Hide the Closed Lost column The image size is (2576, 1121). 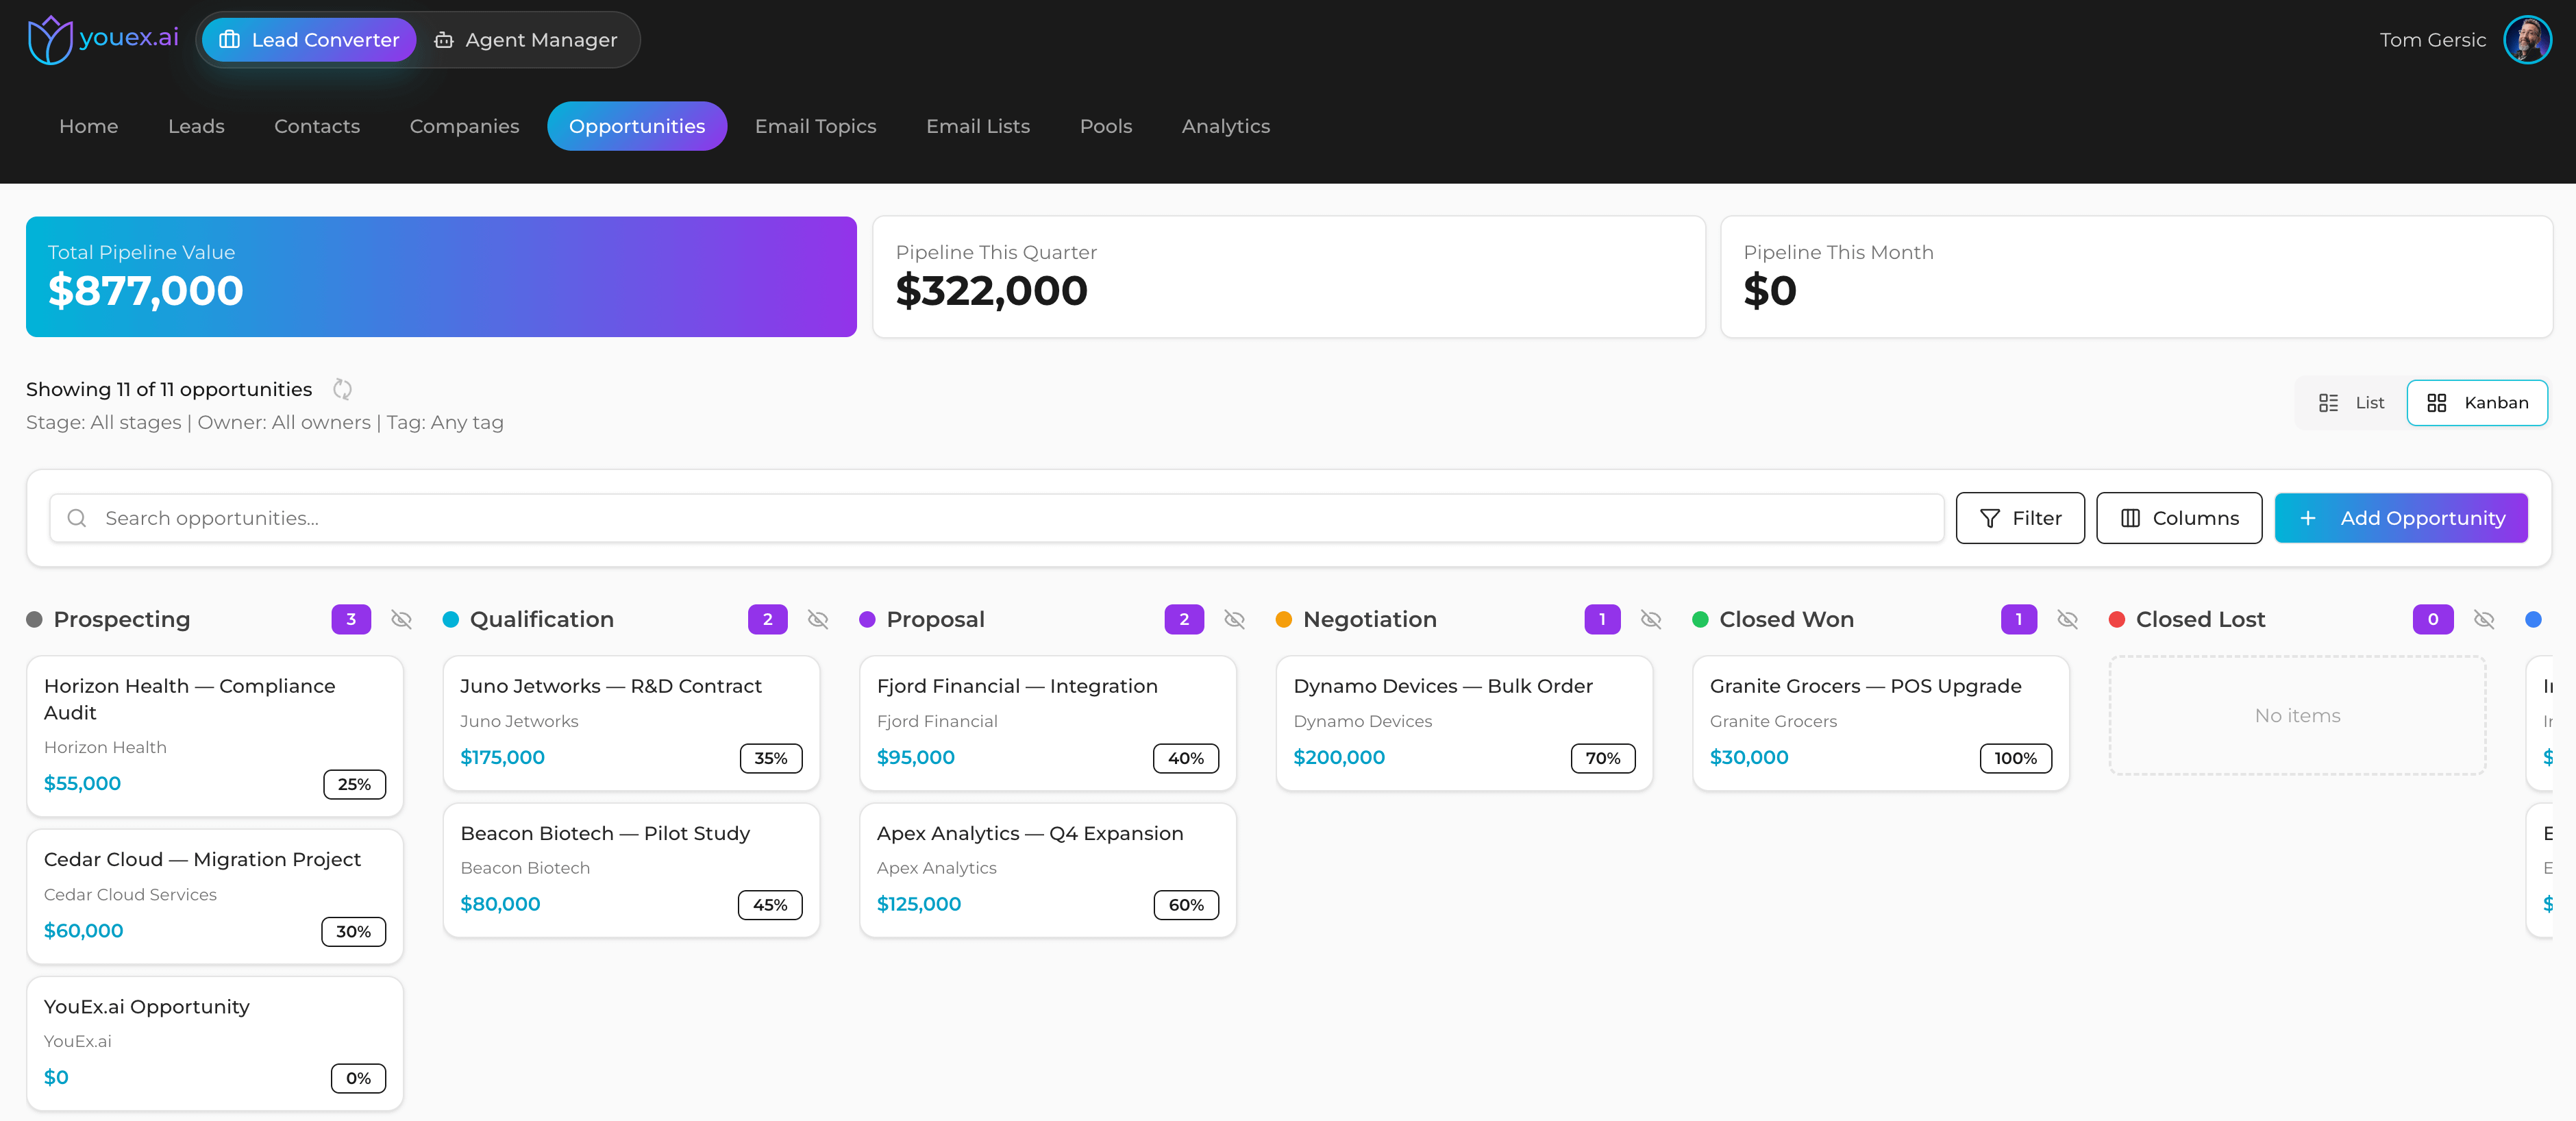coord(2483,619)
